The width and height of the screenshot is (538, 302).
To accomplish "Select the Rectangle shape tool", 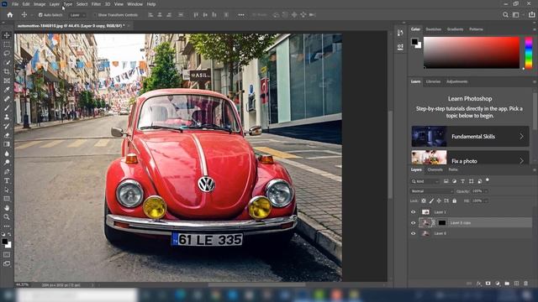I will [x=7, y=199].
